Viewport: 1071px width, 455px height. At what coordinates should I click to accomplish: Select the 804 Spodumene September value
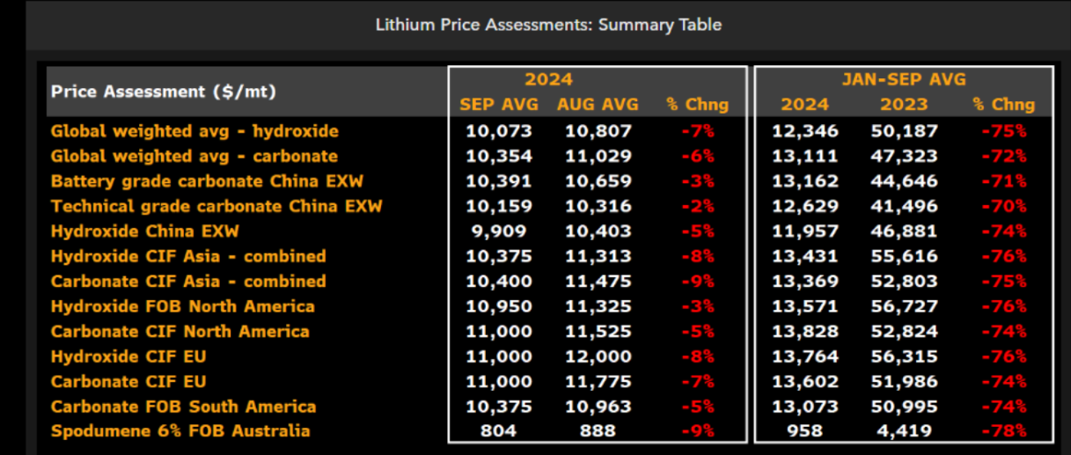point(499,431)
